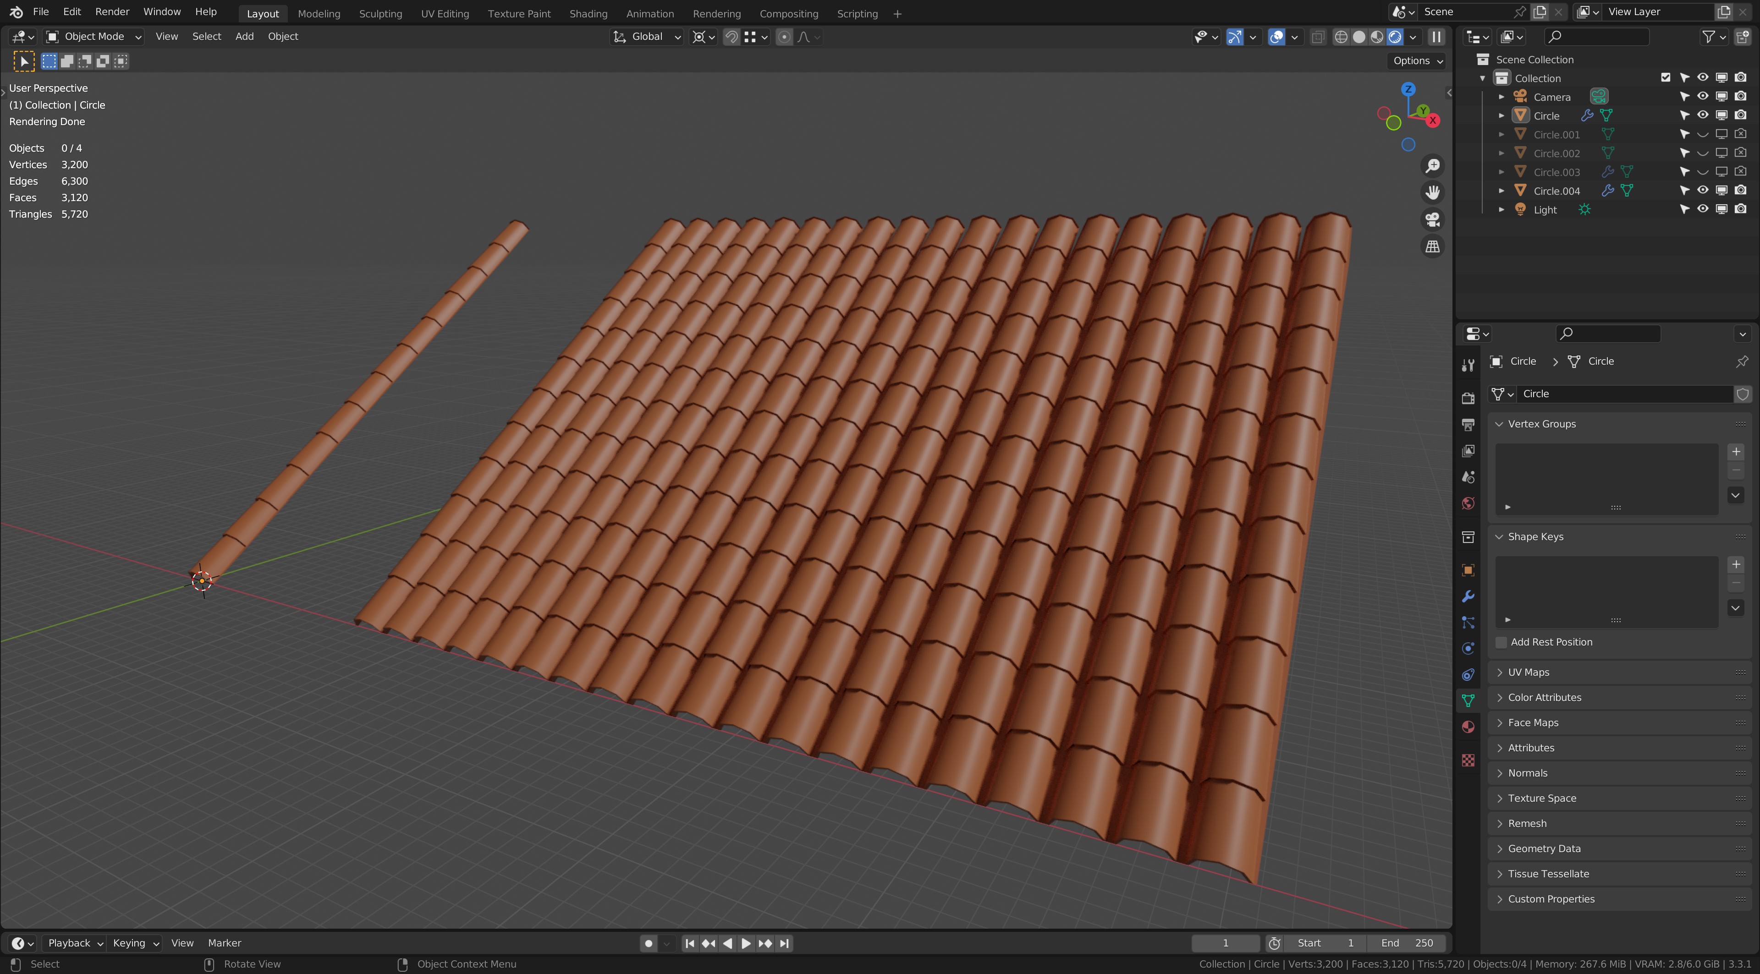Click the X axis on navigation gizmo

(x=1433, y=120)
